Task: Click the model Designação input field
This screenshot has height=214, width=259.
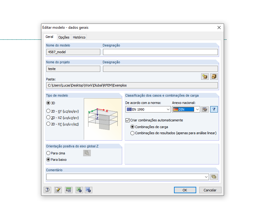Action: pyautogui.click(x=160, y=52)
